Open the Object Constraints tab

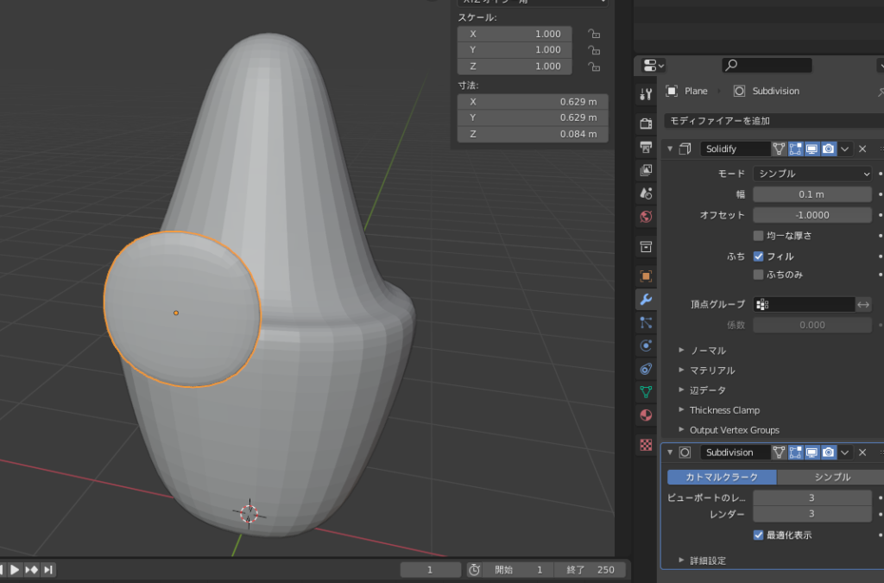[646, 369]
